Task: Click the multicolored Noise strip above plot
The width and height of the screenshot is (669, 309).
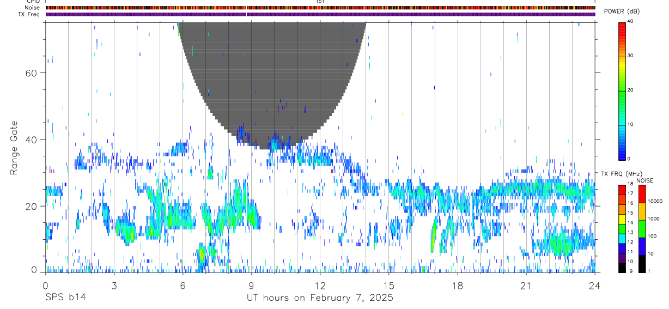Action: click(x=320, y=8)
